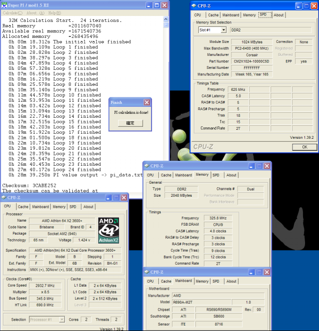
Task: Close the CPU-Z Memory window
Action: click(267, 166)
